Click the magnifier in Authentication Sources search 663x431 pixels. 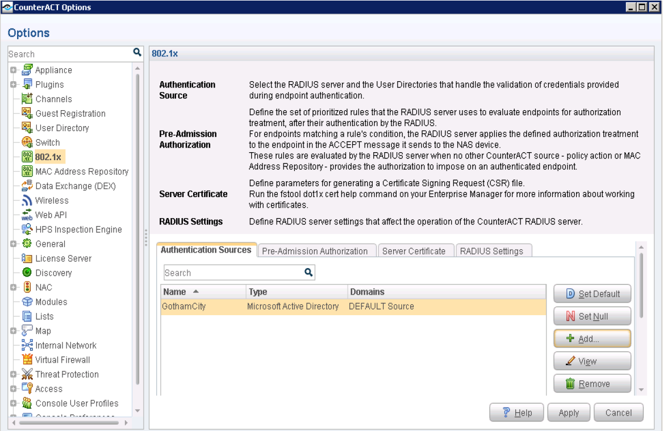[x=308, y=273]
